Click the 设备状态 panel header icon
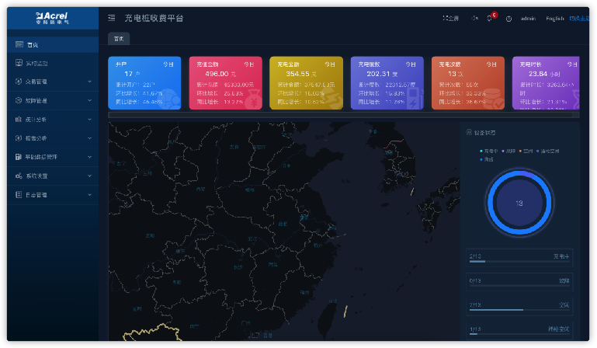Screen dimensions: 597x348 468,132
